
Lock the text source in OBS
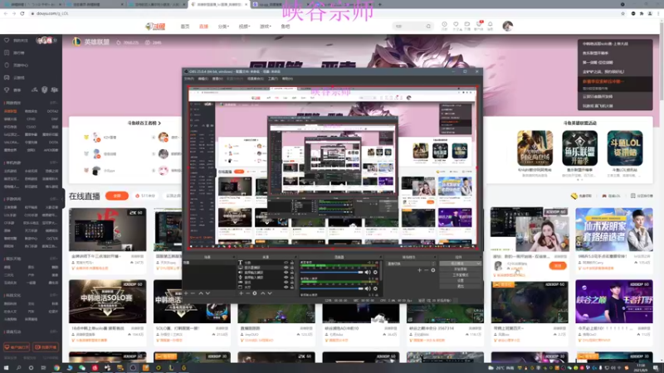tap(292, 263)
